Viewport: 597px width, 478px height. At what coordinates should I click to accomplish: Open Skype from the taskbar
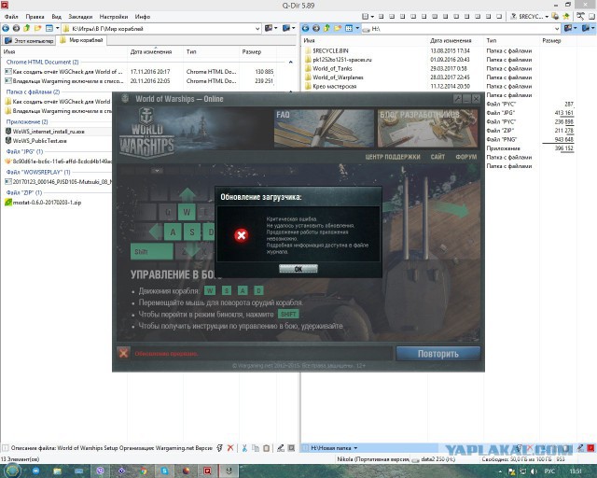pyautogui.click(x=164, y=471)
